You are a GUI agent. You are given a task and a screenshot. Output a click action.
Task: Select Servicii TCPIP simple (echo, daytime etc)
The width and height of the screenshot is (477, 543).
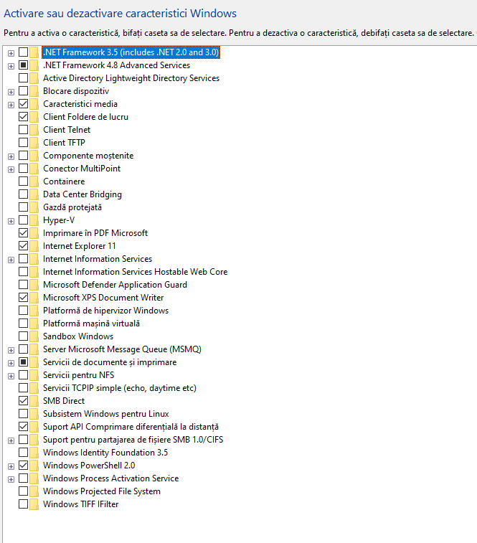[x=120, y=388]
